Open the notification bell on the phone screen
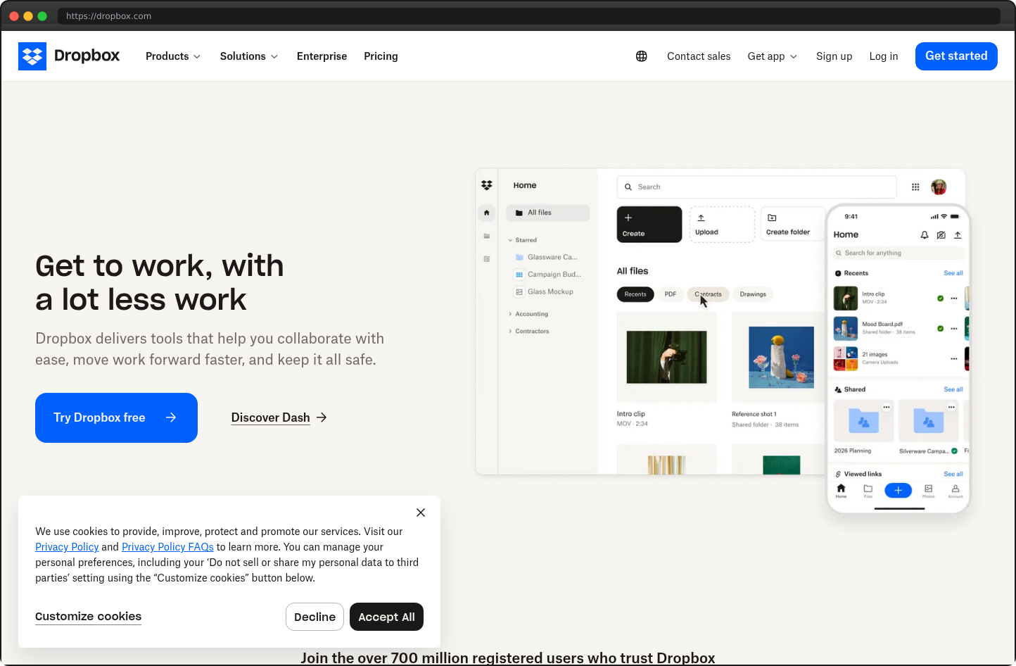The height and width of the screenshot is (666, 1016). tap(925, 235)
